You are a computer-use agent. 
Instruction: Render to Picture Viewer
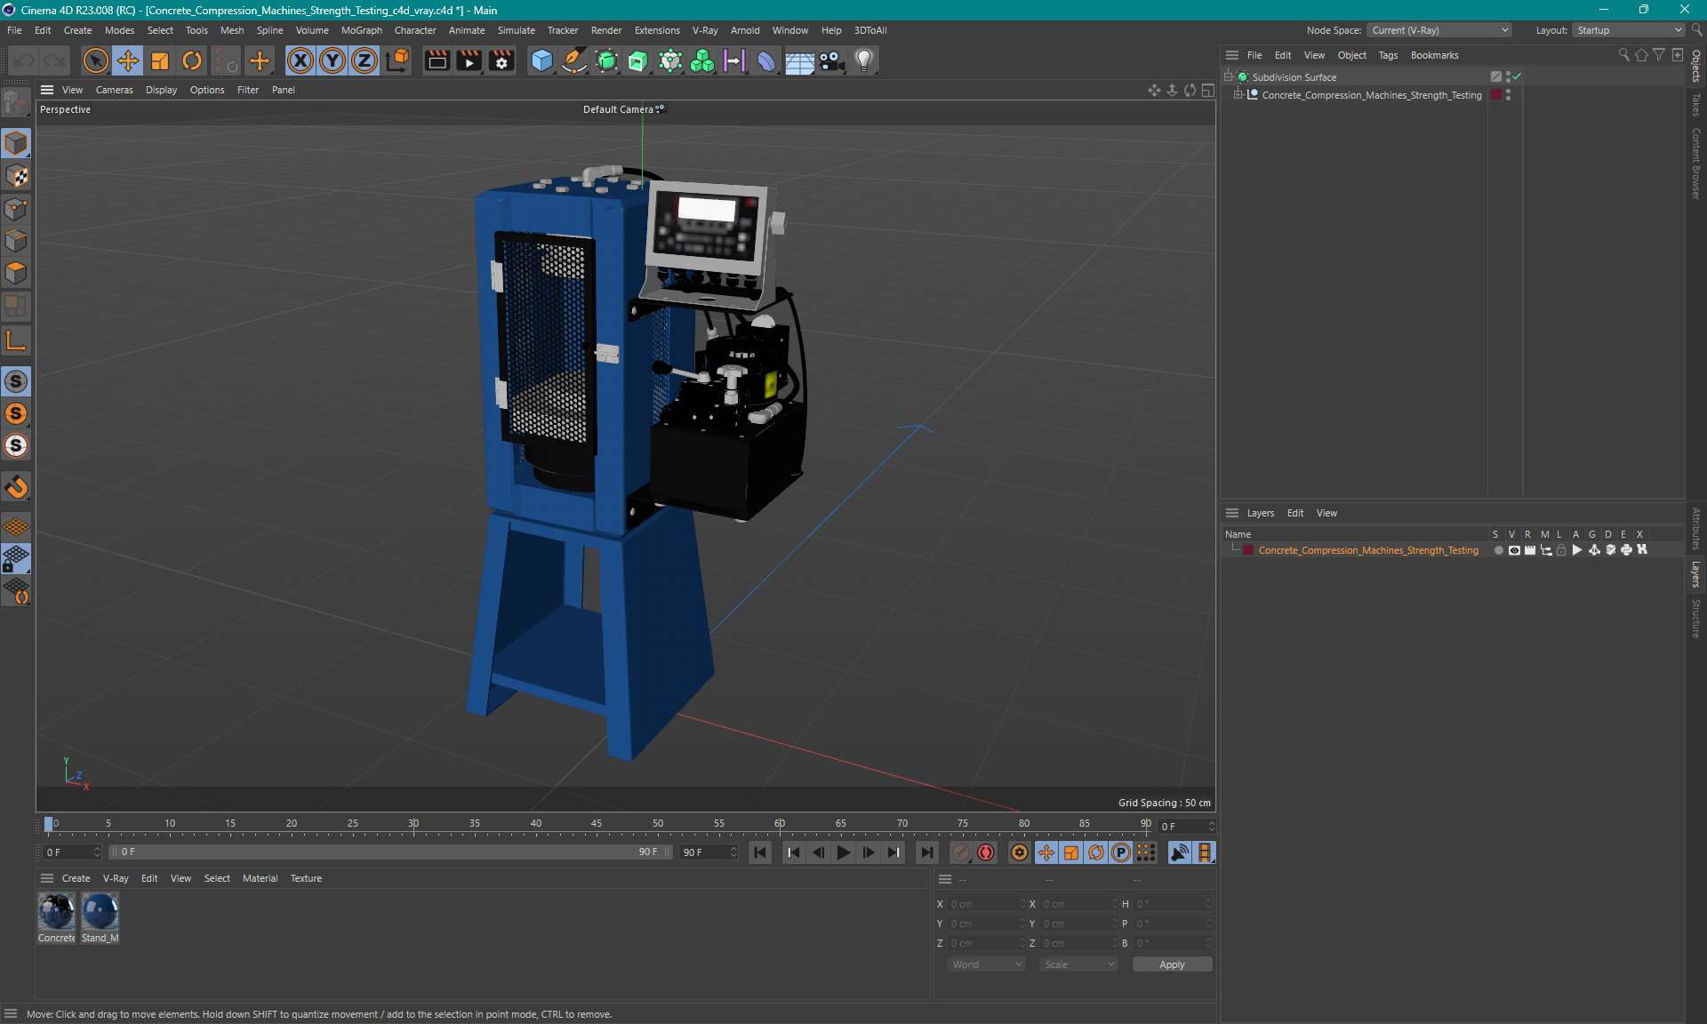[x=469, y=60]
